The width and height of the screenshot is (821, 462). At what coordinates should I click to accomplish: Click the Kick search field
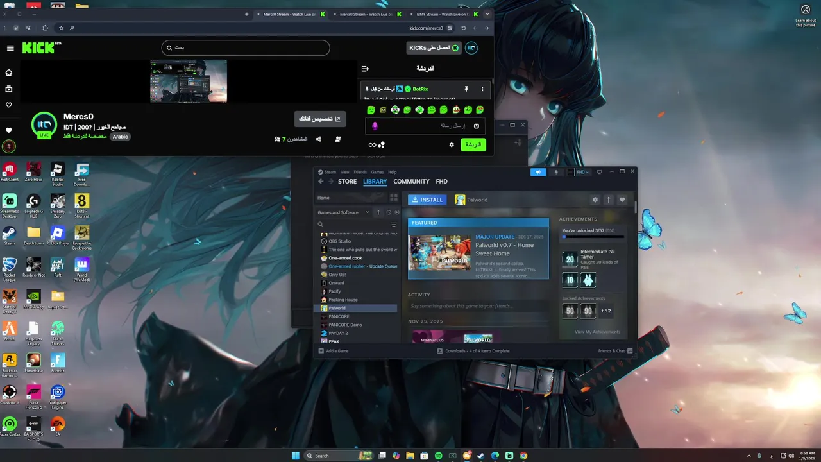(x=246, y=47)
